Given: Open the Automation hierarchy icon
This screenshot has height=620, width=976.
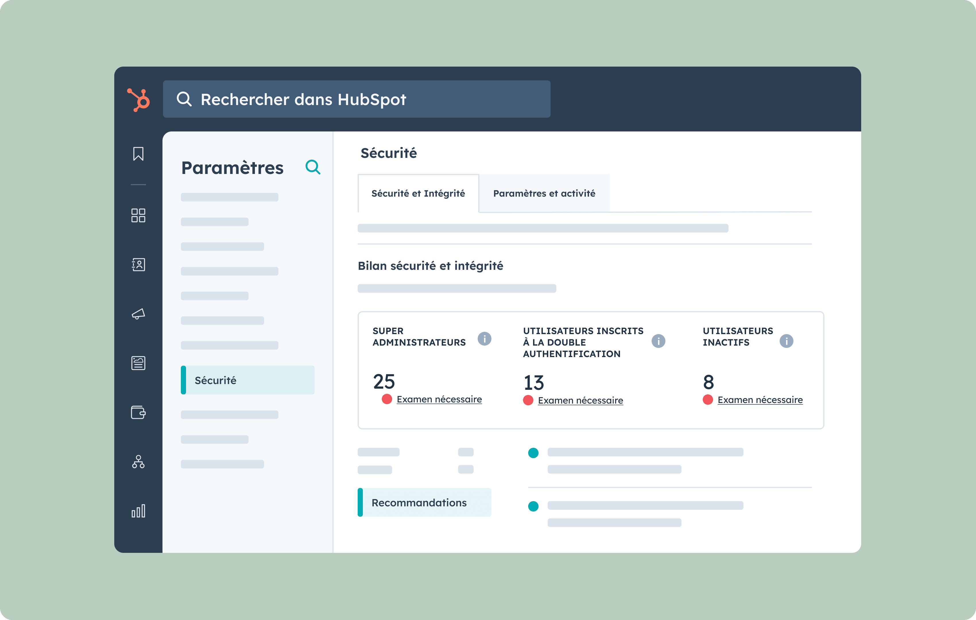Looking at the screenshot, I should coord(138,462).
